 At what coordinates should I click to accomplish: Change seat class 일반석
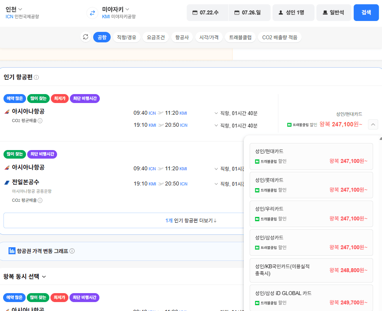tap(334, 12)
